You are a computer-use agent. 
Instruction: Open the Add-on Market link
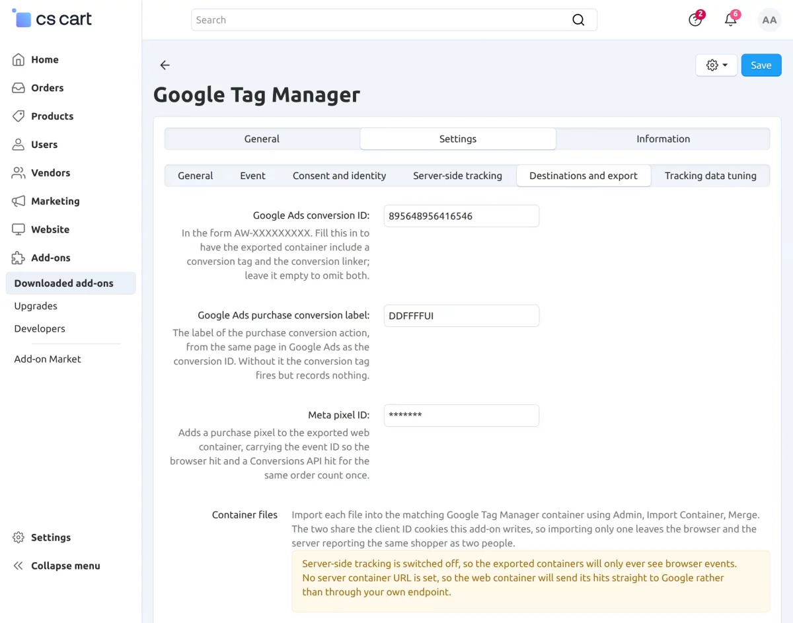pos(48,359)
